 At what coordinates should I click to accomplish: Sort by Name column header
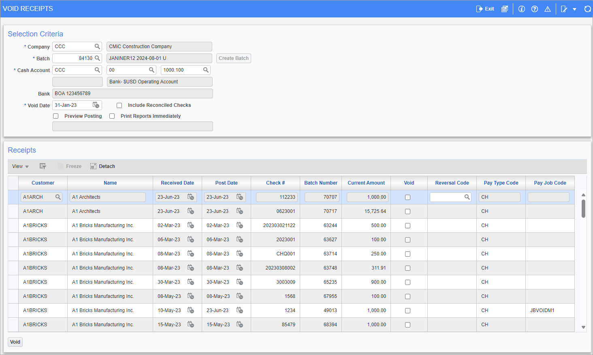110,183
